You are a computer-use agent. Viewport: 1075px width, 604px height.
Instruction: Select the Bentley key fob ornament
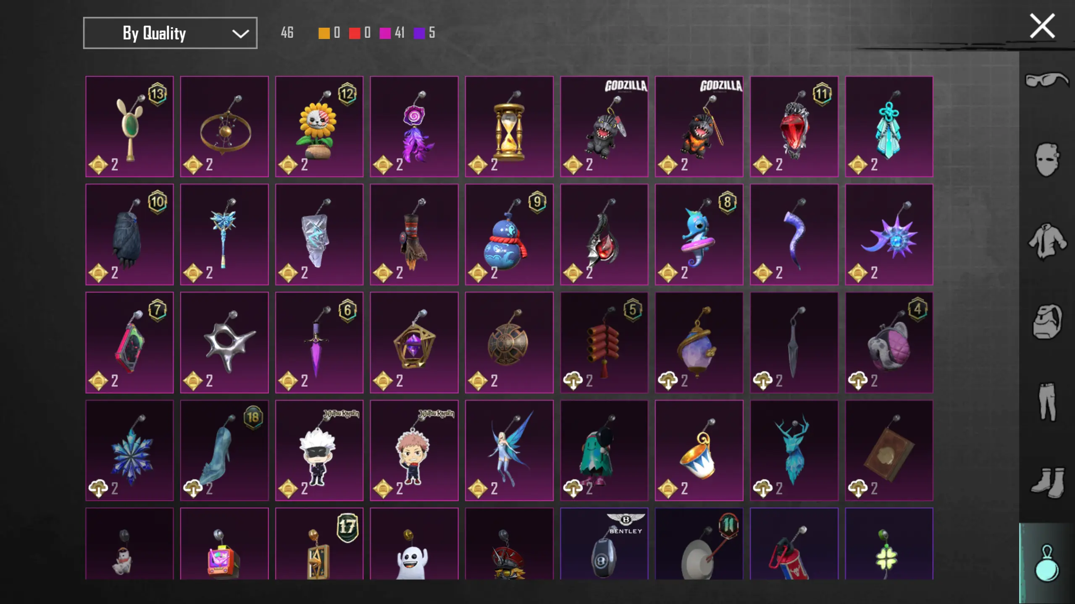click(604, 544)
